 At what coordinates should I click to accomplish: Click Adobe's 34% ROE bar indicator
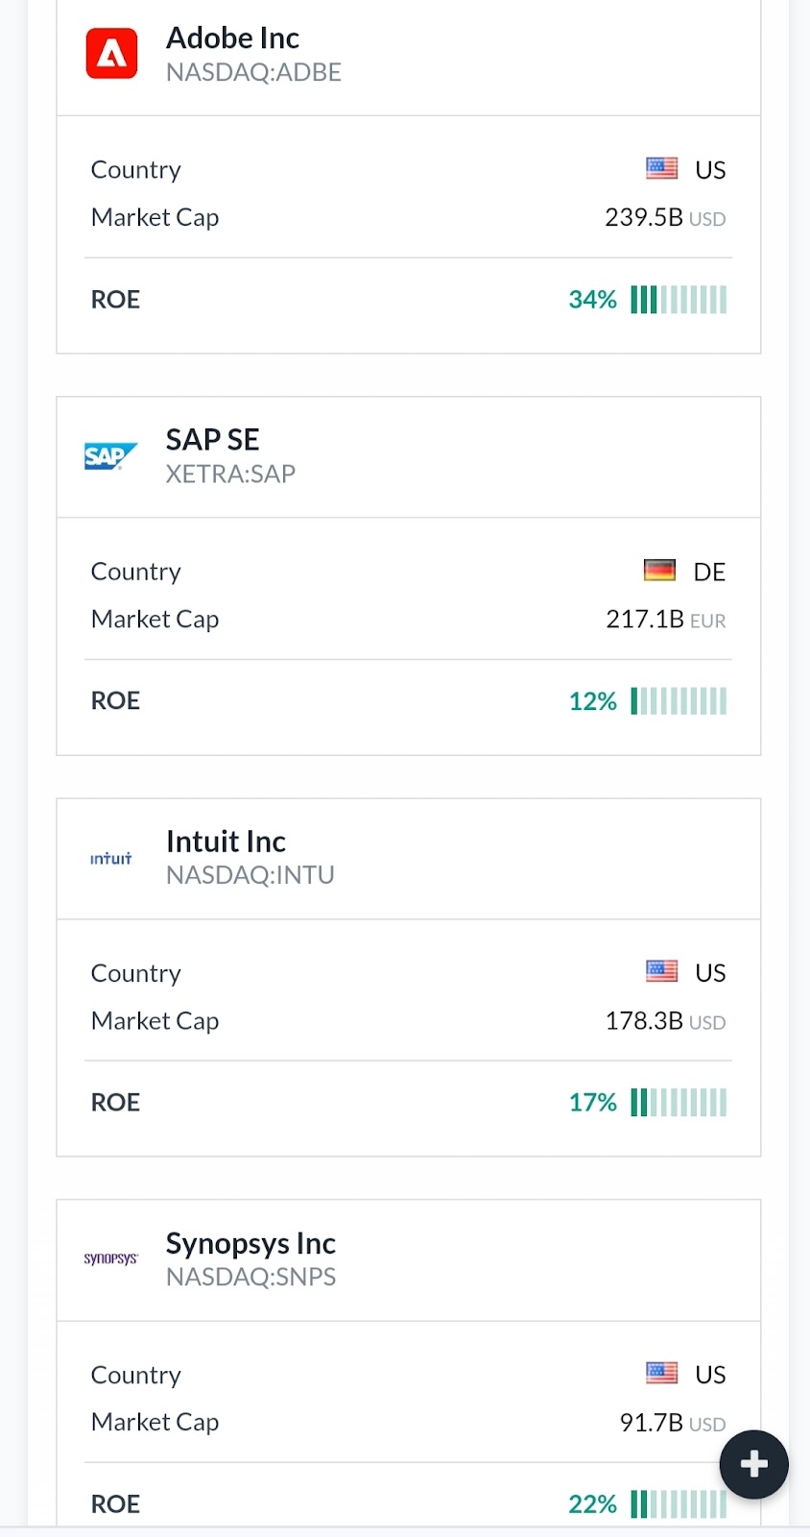tap(679, 300)
